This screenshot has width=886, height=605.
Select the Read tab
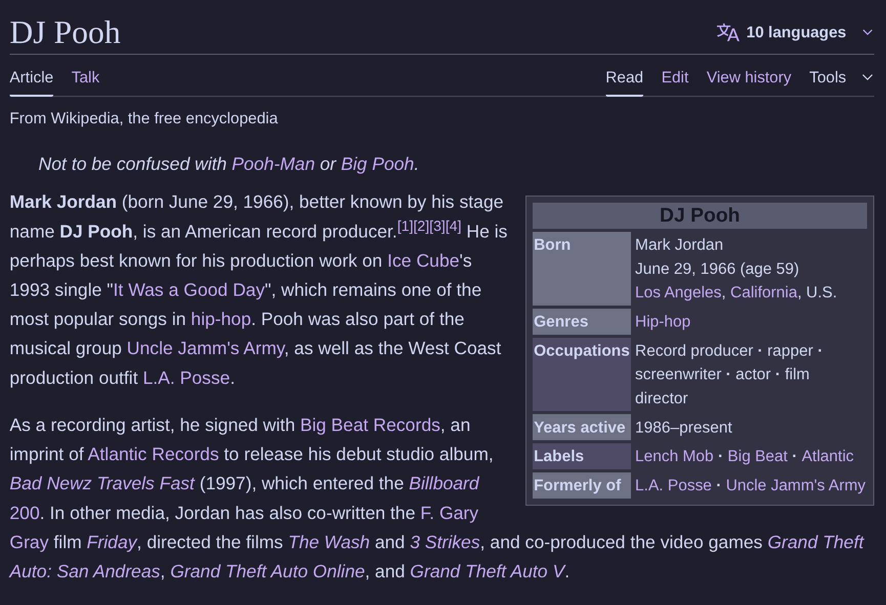point(624,77)
